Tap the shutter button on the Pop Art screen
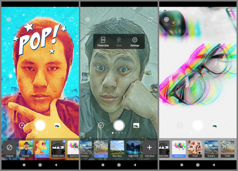Screen dimensions: 238x171 coord(40,125)
